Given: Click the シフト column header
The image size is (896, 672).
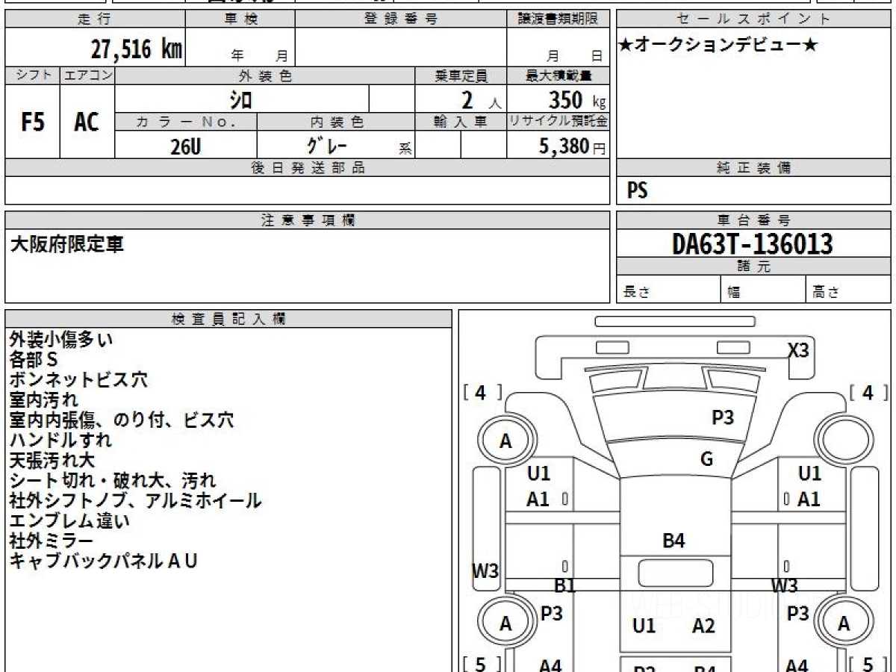Looking at the screenshot, I should 32,75.
